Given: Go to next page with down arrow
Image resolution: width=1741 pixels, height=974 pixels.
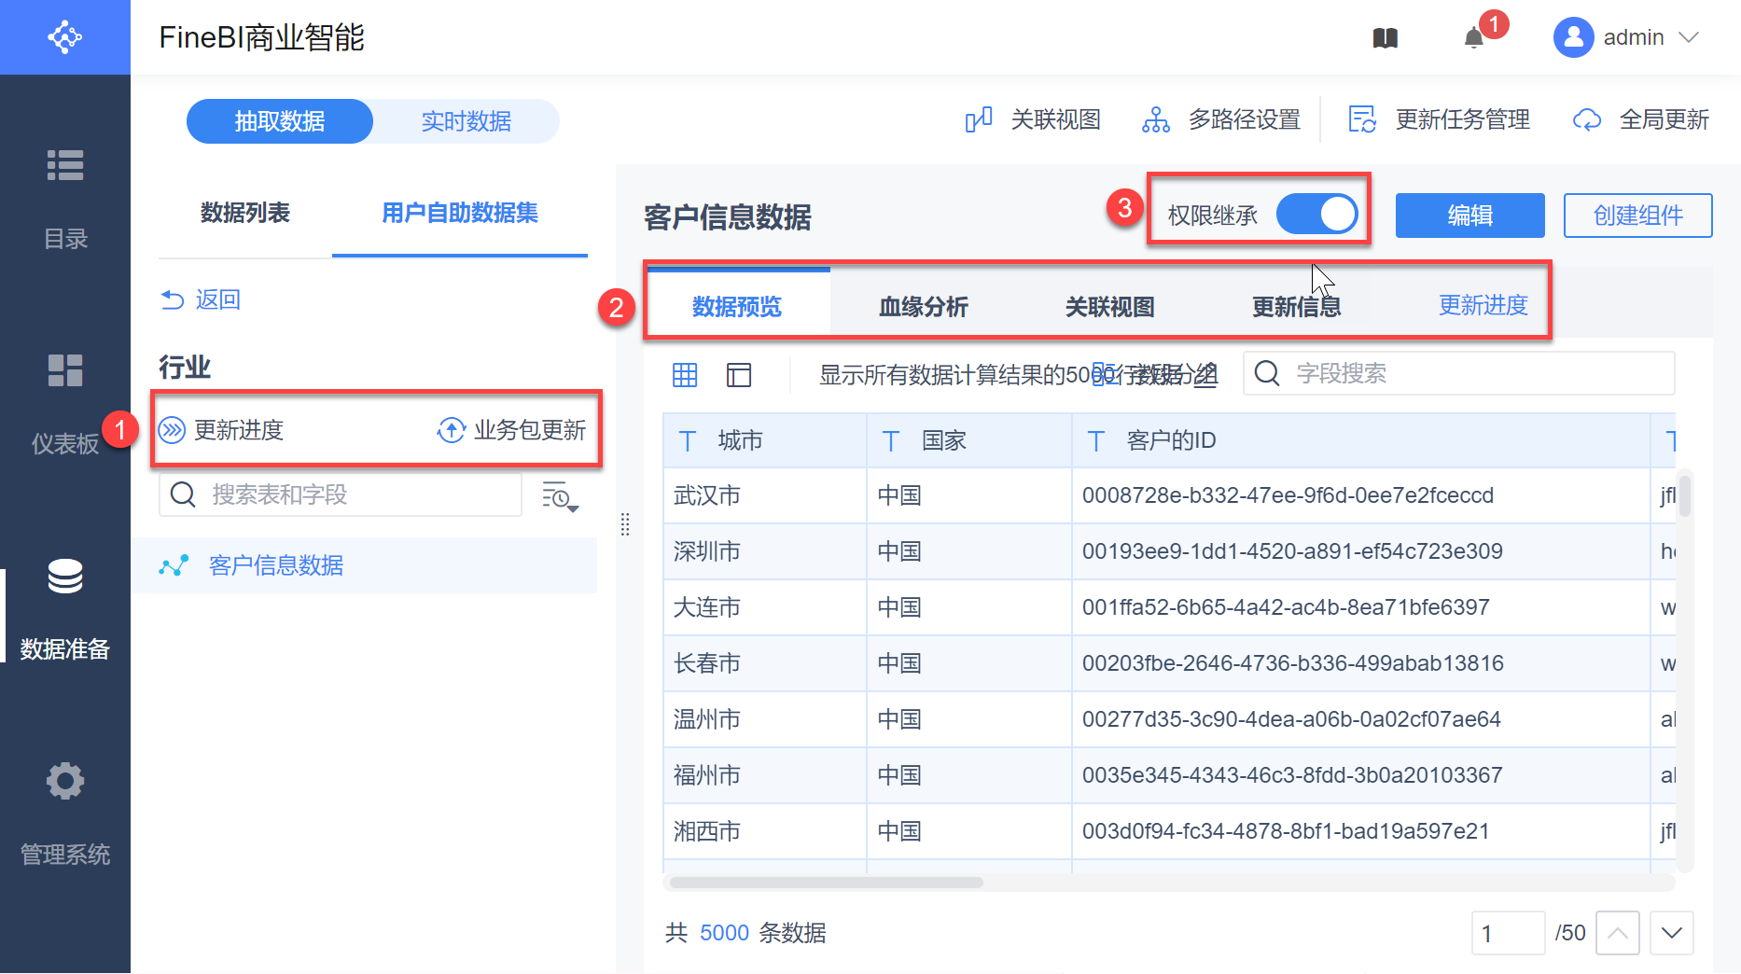Looking at the screenshot, I should point(1672,933).
